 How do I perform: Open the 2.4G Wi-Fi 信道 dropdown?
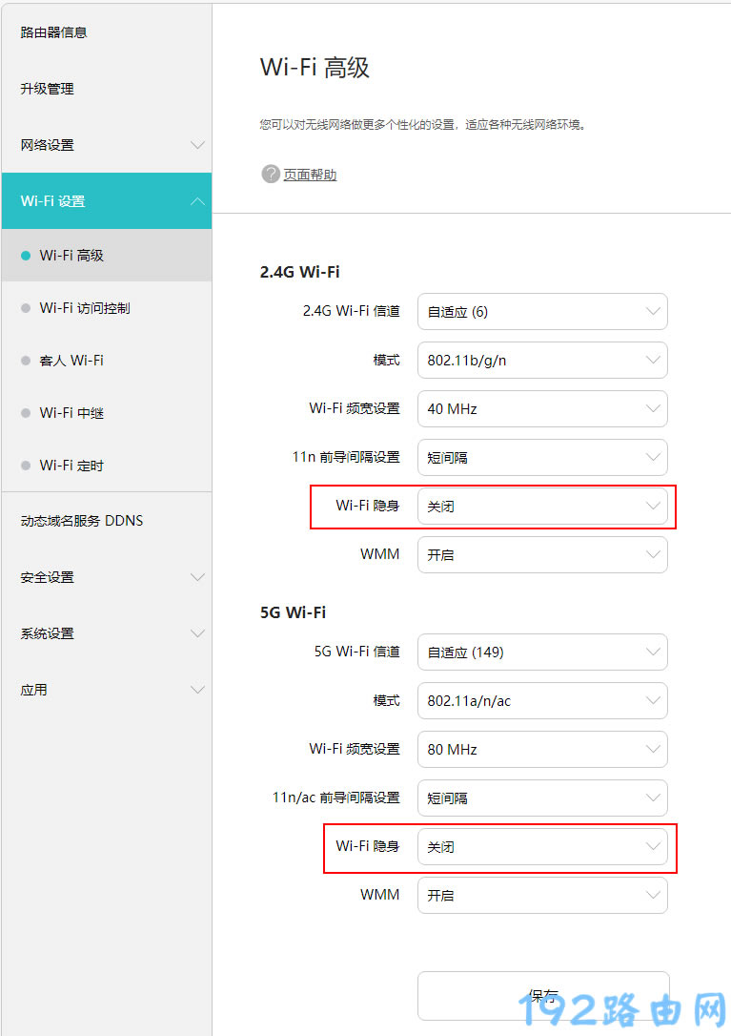coord(541,311)
